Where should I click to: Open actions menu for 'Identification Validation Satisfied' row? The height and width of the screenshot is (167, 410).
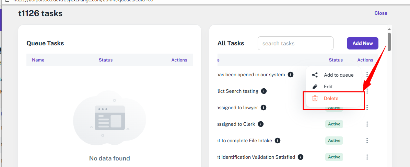pyautogui.click(x=367, y=157)
